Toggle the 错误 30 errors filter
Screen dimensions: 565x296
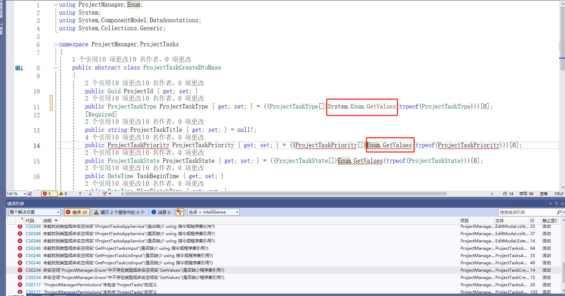[x=77, y=212]
